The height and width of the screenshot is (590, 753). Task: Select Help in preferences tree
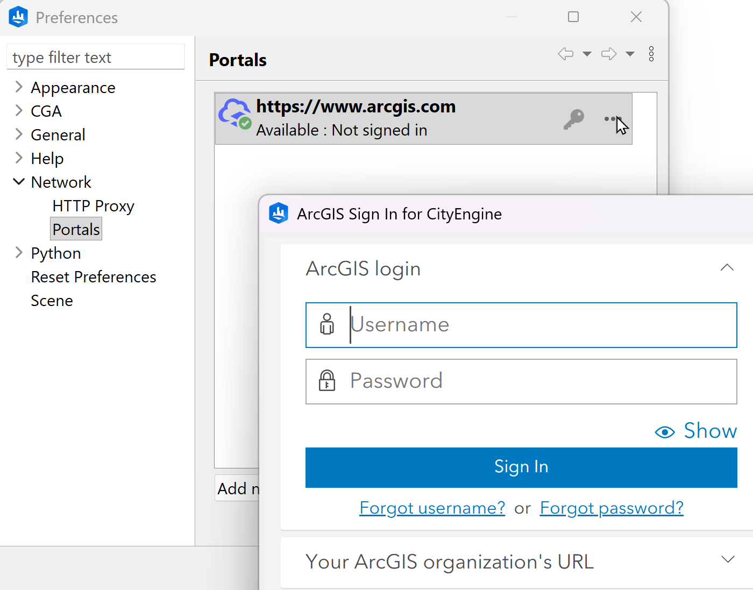tap(47, 159)
